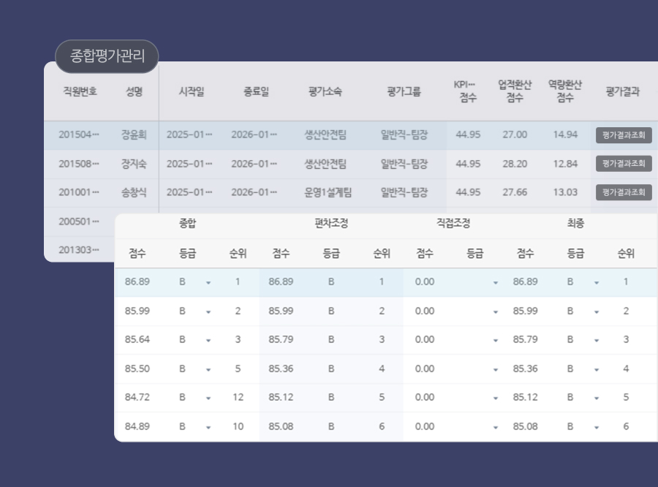658x487 pixels.
Task: Open the 직접조정 grade dropdown in the last row
Action: [496, 426]
